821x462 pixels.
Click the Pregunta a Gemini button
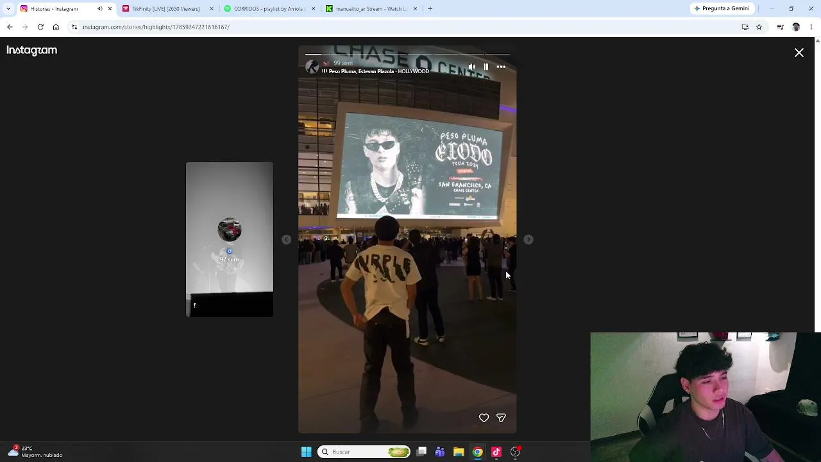[x=722, y=9]
